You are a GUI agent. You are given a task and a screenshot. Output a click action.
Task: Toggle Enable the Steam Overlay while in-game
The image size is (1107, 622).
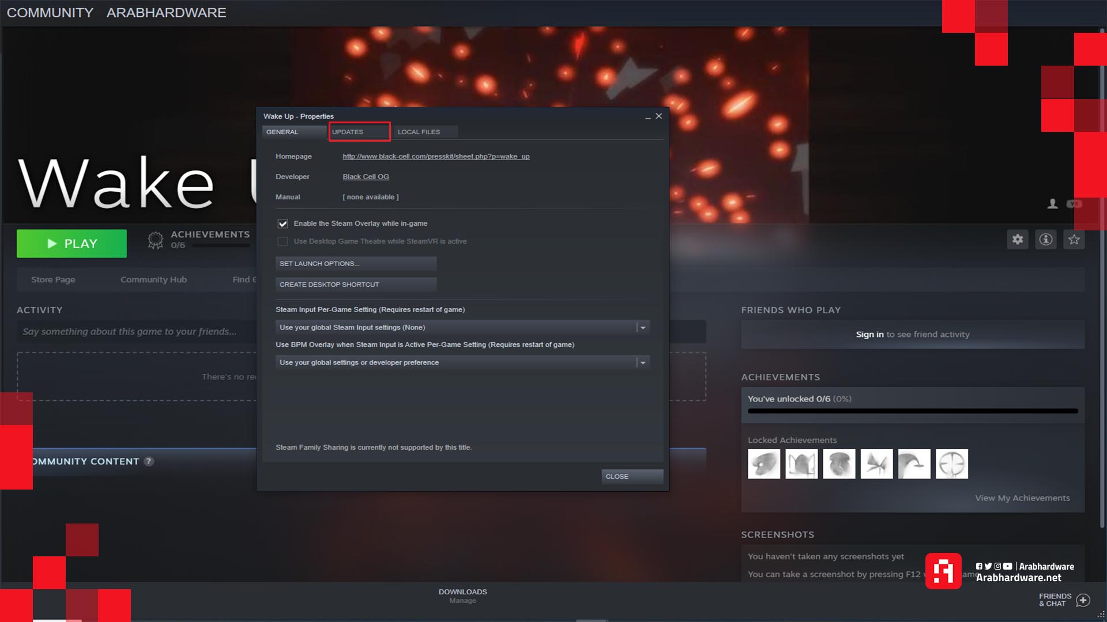[x=283, y=223]
